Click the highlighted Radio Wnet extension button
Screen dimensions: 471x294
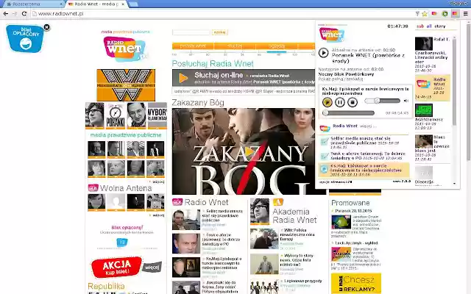tap(455, 13)
